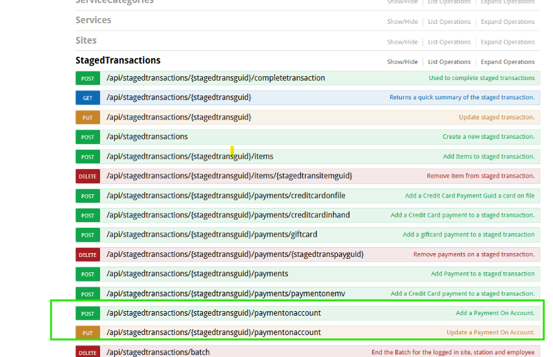Screen dimensions: 553x357
Task: Open the POST /api/stagedtransactions endpoint path
Action: click(147, 137)
